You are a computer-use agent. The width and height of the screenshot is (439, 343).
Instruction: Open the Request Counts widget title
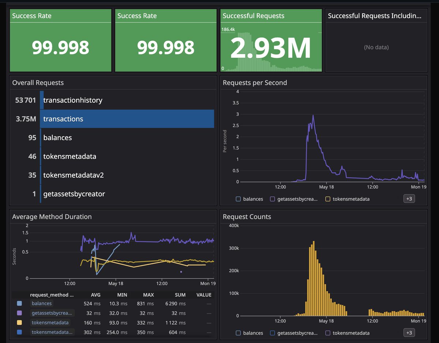point(247,216)
